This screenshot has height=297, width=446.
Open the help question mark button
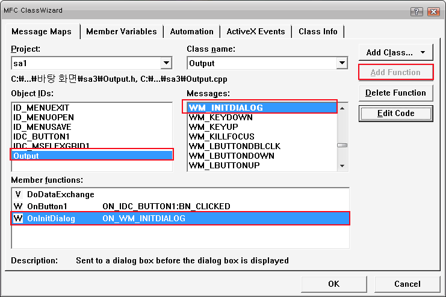(x=417, y=11)
